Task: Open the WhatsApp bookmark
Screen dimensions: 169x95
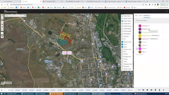Action: pyautogui.click(x=58, y=7)
